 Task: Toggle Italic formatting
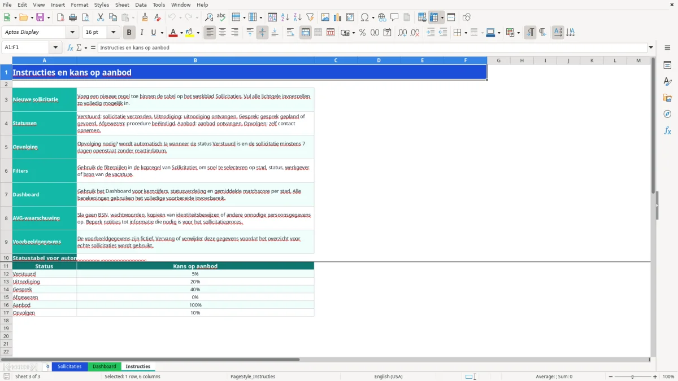(x=142, y=33)
